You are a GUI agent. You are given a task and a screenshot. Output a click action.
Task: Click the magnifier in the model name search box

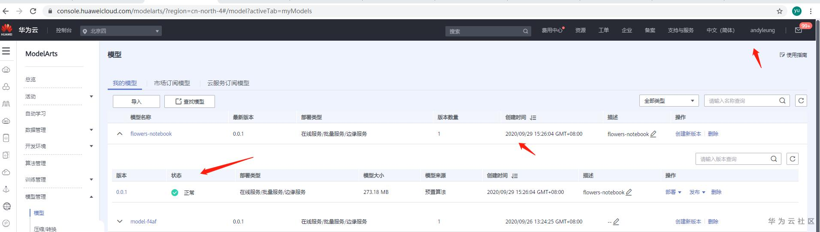(x=782, y=101)
